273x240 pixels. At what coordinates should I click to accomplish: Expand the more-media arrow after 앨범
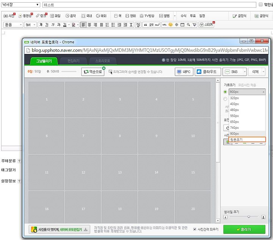pyautogui.click(x=175, y=16)
